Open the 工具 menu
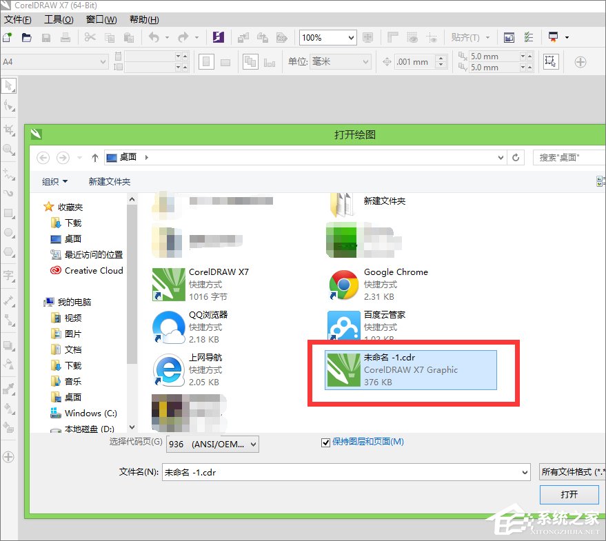The width and height of the screenshot is (606, 541). tap(59, 19)
